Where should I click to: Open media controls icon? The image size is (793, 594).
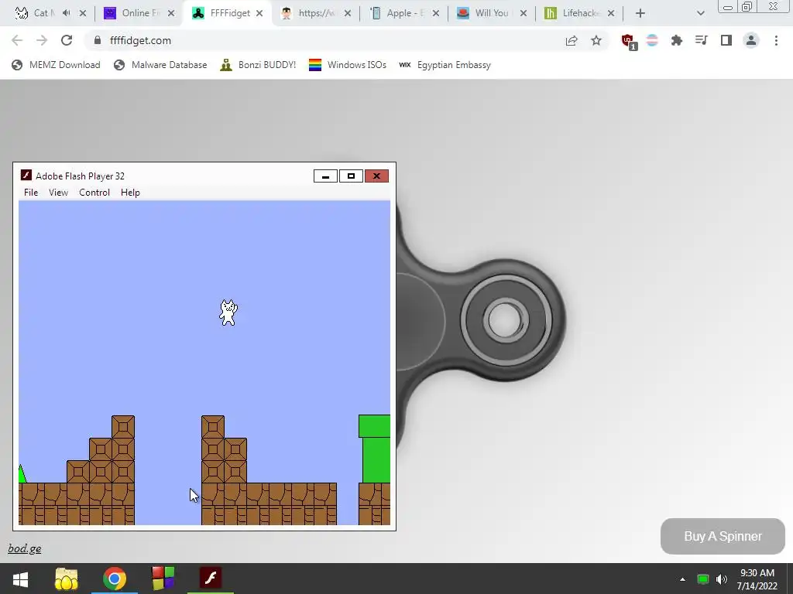(702, 40)
